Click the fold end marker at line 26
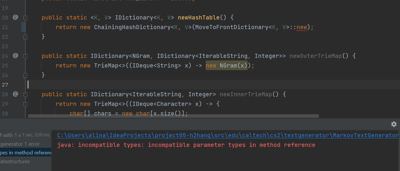The width and height of the screenshot is (400, 171). tap(25, 75)
